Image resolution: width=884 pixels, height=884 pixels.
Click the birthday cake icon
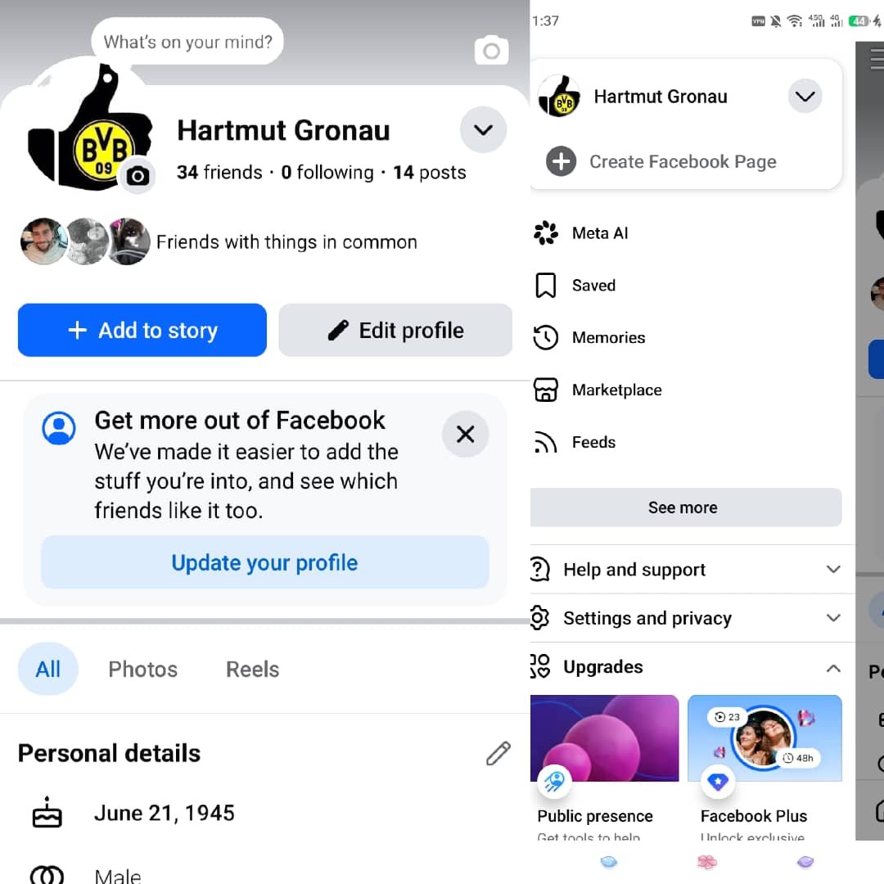[47, 813]
